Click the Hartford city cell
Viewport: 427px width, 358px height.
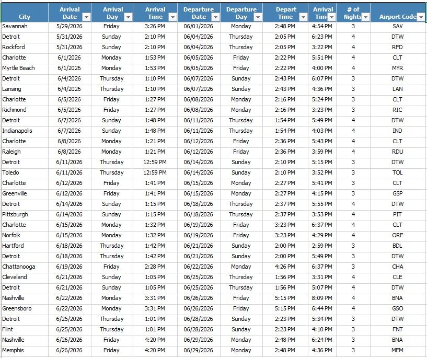[25, 246]
